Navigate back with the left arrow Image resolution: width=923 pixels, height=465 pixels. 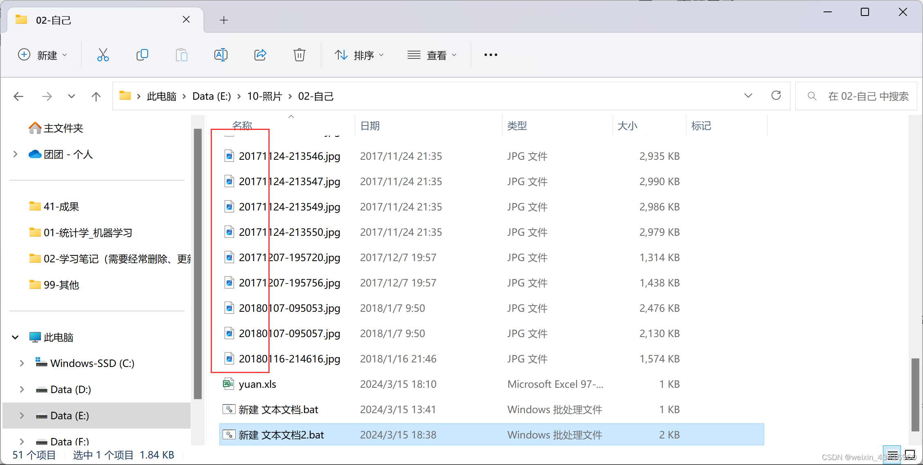pos(19,96)
